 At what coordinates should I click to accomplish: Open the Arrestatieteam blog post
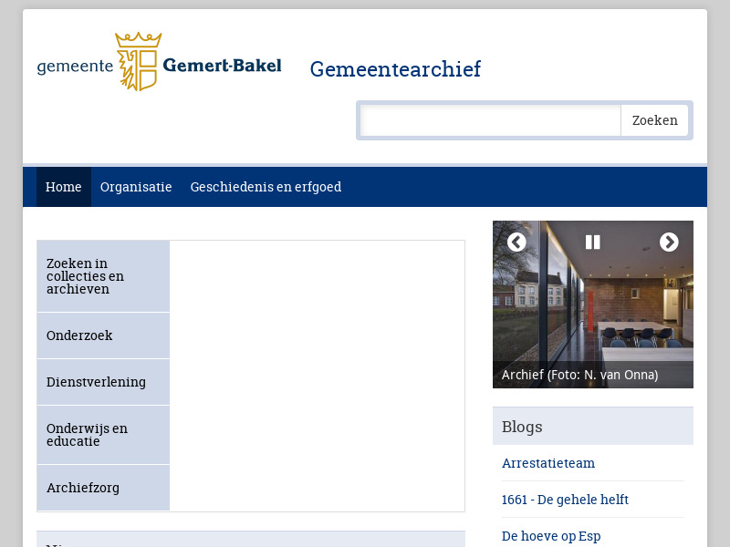click(x=548, y=463)
